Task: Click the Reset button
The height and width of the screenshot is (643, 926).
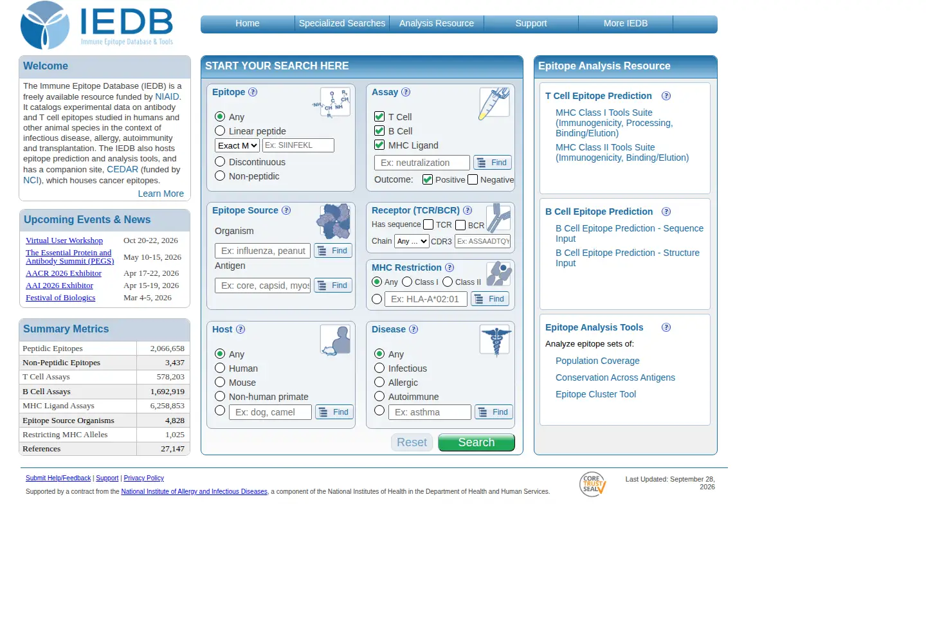Action: tap(412, 442)
